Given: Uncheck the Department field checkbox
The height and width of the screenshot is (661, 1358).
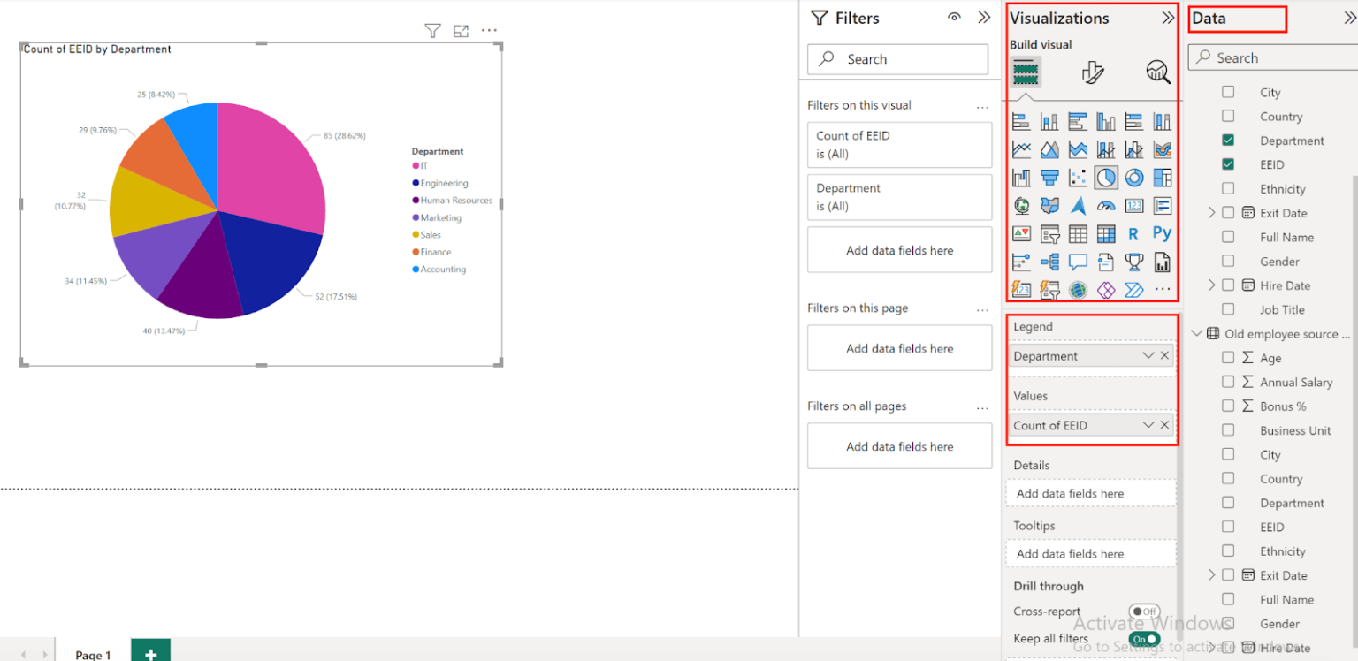Looking at the screenshot, I should [1227, 140].
